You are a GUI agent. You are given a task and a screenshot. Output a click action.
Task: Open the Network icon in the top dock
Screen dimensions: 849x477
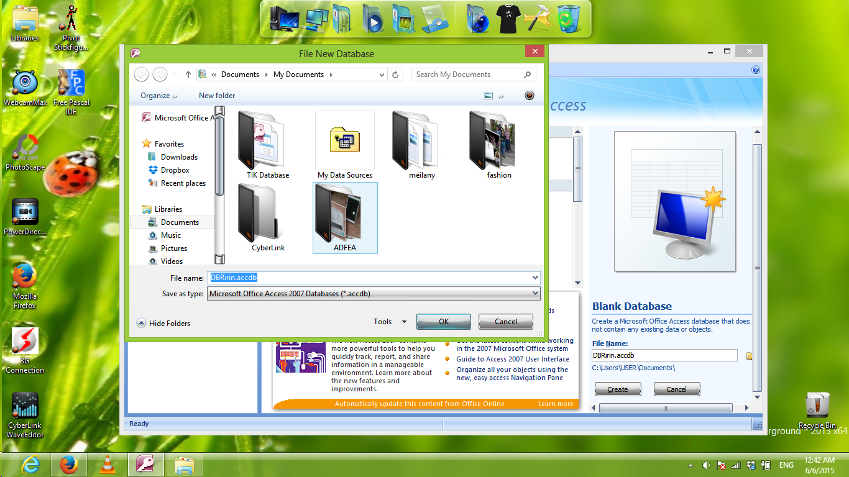(x=316, y=19)
